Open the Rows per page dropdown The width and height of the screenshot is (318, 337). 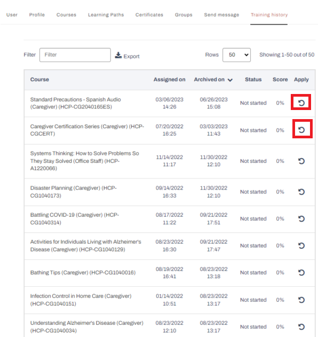click(x=236, y=55)
